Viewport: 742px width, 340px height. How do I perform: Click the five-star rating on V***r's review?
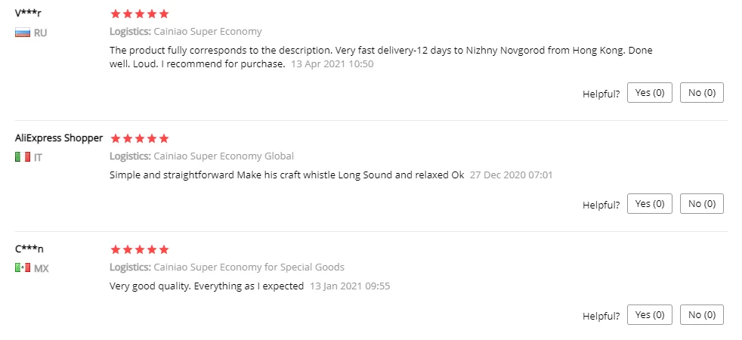[x=139, y=14]
